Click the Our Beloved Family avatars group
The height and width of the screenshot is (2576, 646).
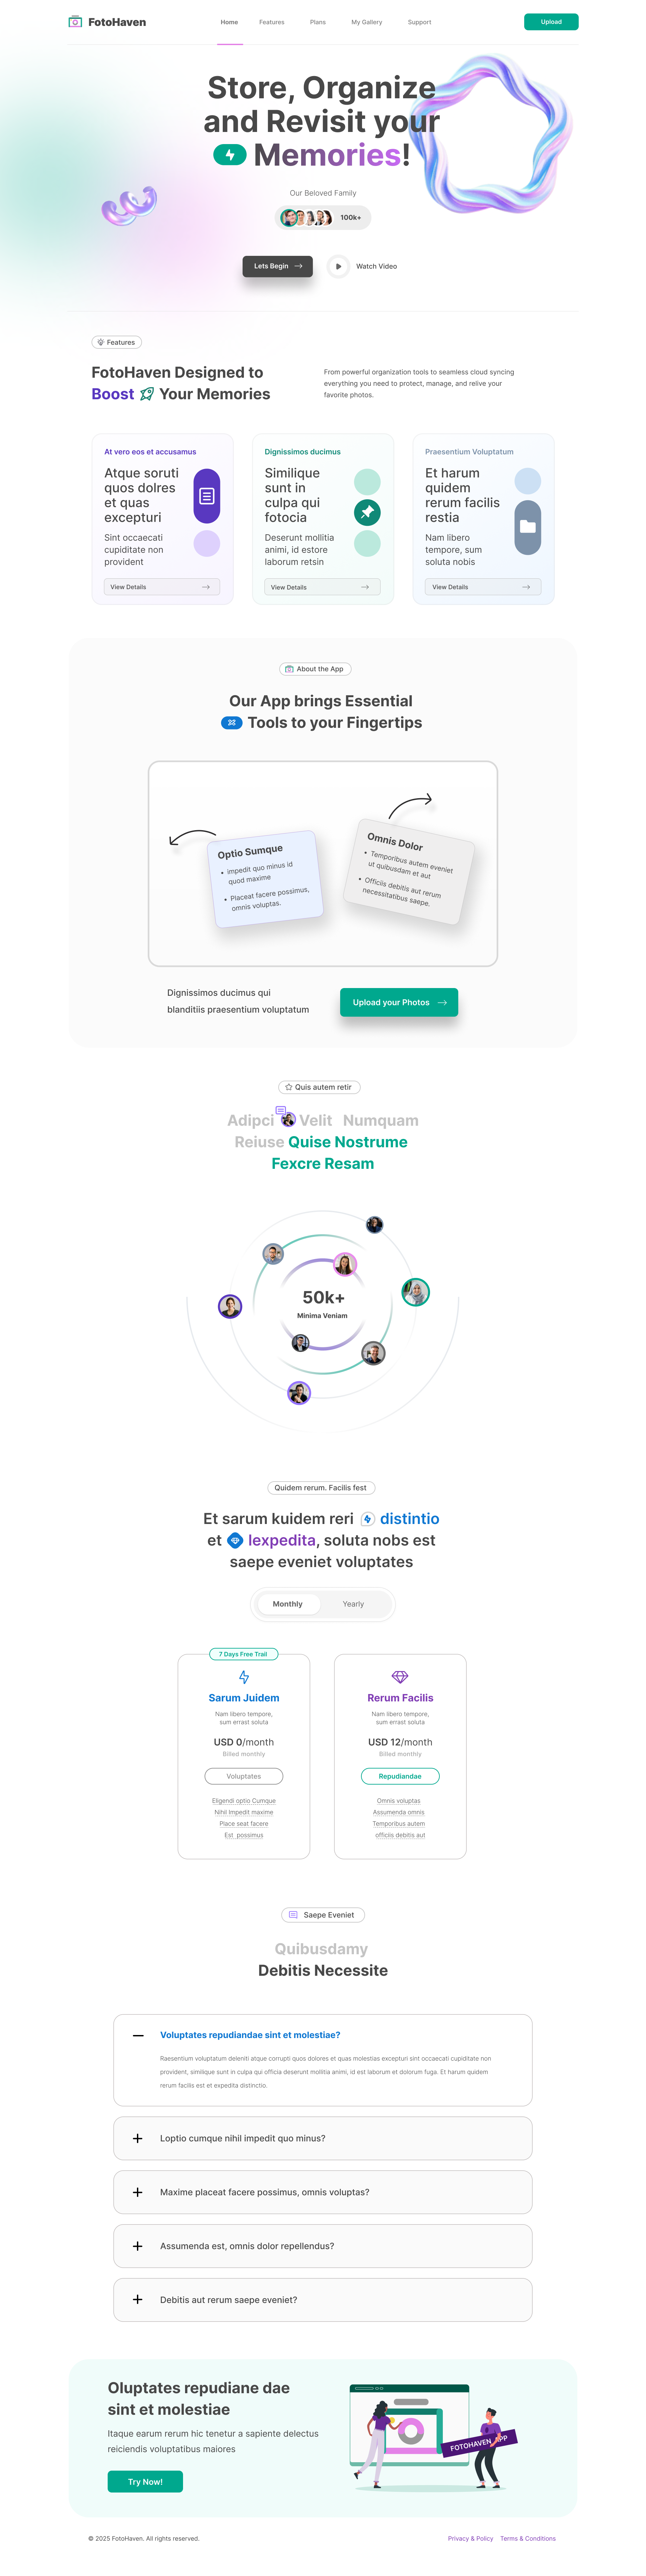pos(306,217)
